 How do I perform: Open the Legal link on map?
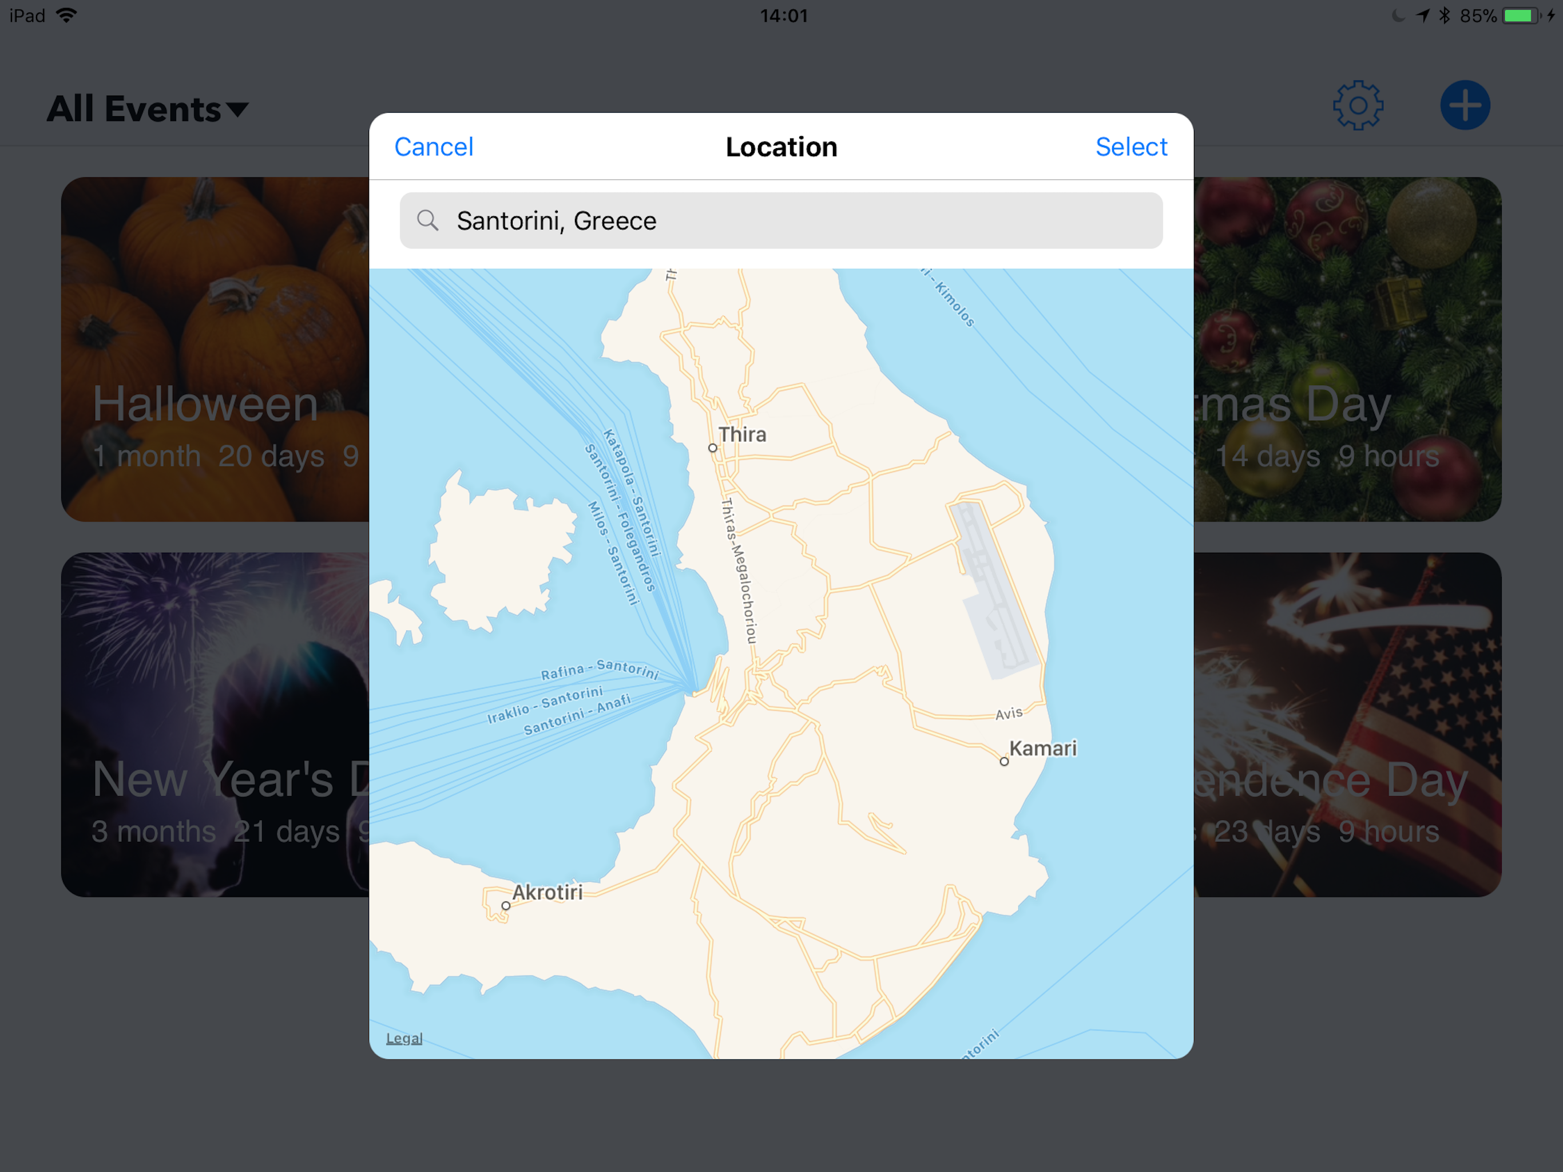[404, 1039]
